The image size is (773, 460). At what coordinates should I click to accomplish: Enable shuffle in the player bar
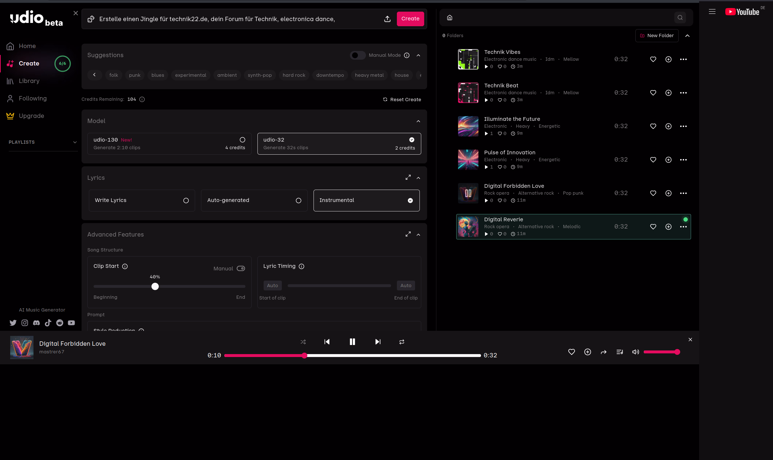pos(303,342)
